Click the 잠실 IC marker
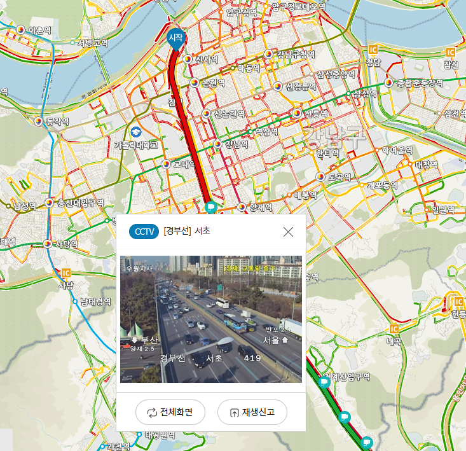466x451 pixels. pyautogui.click(x=451, y=52)
